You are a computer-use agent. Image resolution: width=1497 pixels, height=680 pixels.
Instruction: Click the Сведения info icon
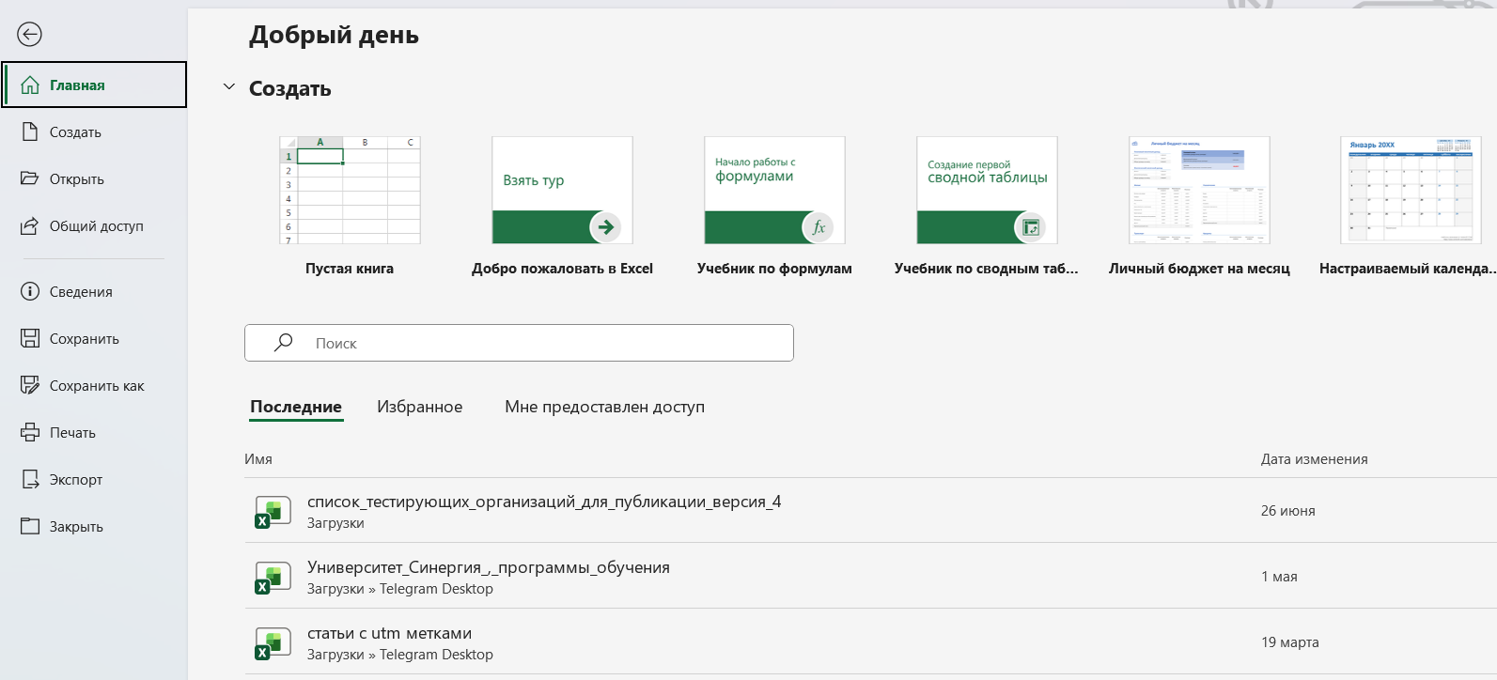point(30,291)
